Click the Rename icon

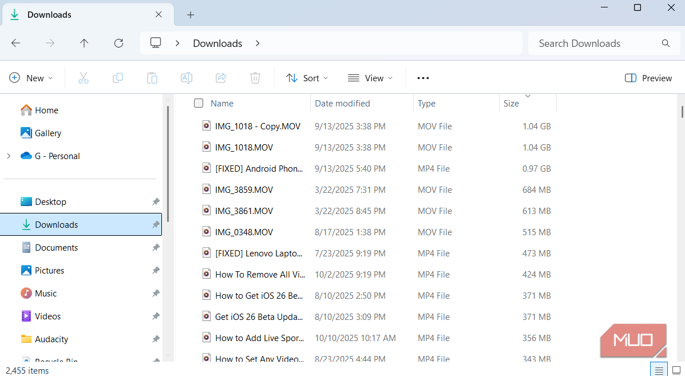(187, 78)
